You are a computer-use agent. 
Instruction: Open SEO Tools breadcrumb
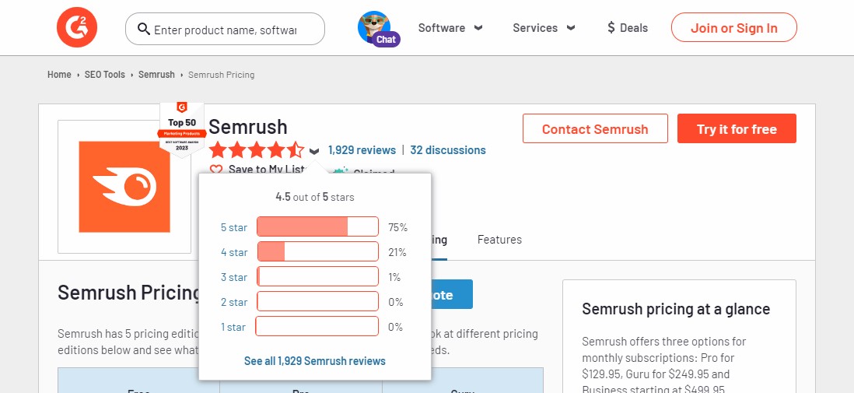[104, 75]
